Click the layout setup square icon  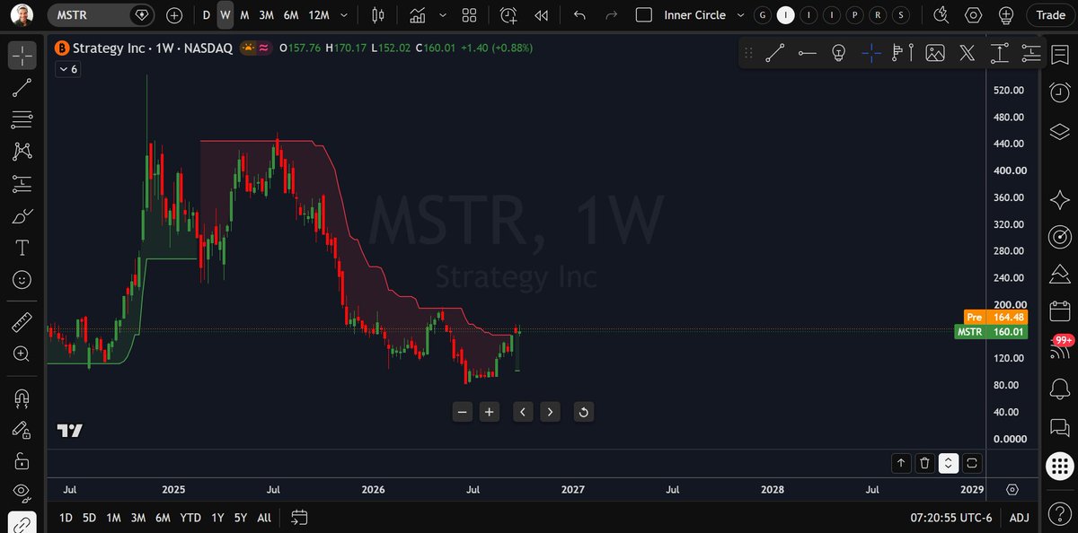coord(643,15)
